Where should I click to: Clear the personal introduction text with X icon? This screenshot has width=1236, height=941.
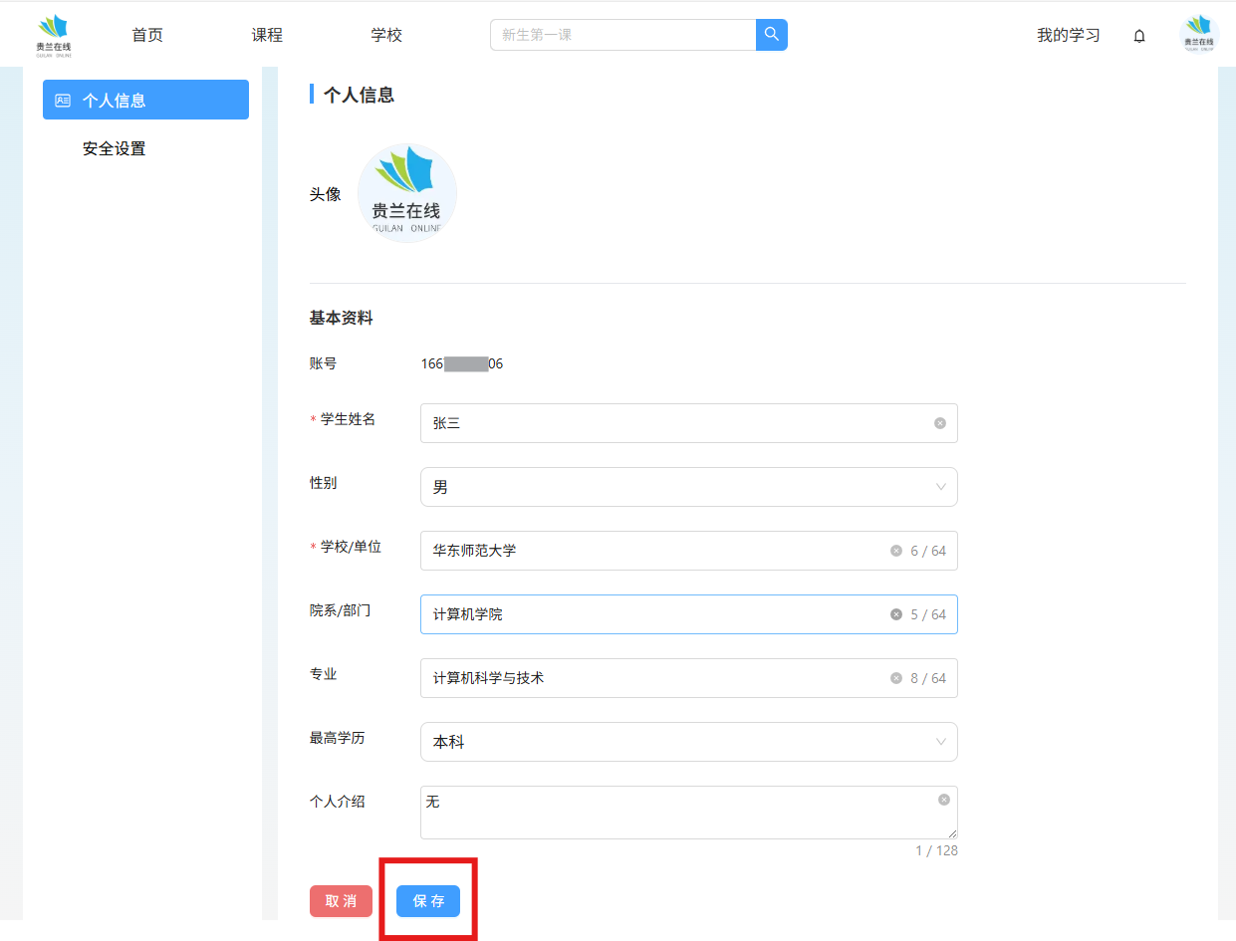(943, 800)
